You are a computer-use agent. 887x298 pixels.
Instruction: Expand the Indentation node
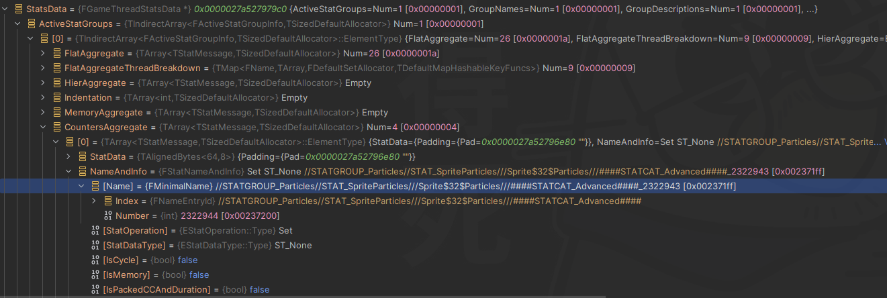pos(44,98)
